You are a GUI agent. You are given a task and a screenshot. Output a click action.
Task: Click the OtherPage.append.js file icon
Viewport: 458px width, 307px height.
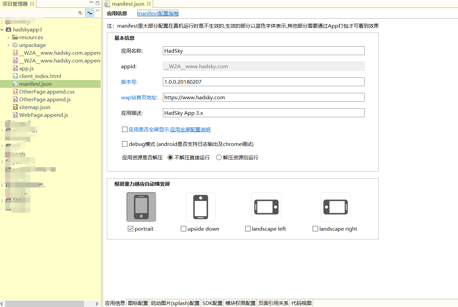15,100
